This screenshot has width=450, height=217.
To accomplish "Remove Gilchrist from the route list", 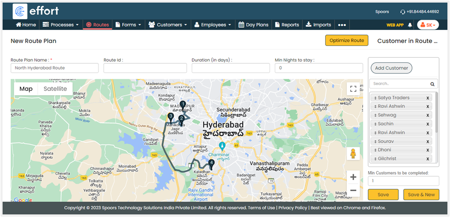I will [428, 158].
